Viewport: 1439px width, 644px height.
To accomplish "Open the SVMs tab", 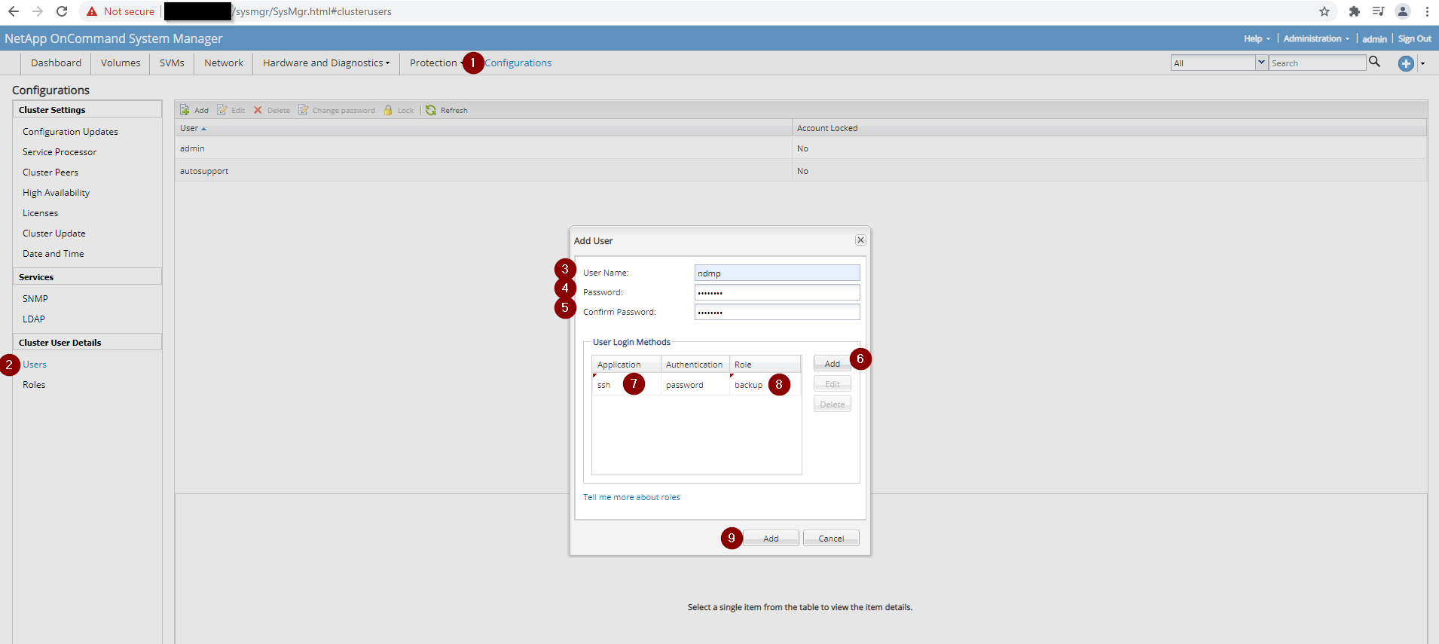I will 172,63.
